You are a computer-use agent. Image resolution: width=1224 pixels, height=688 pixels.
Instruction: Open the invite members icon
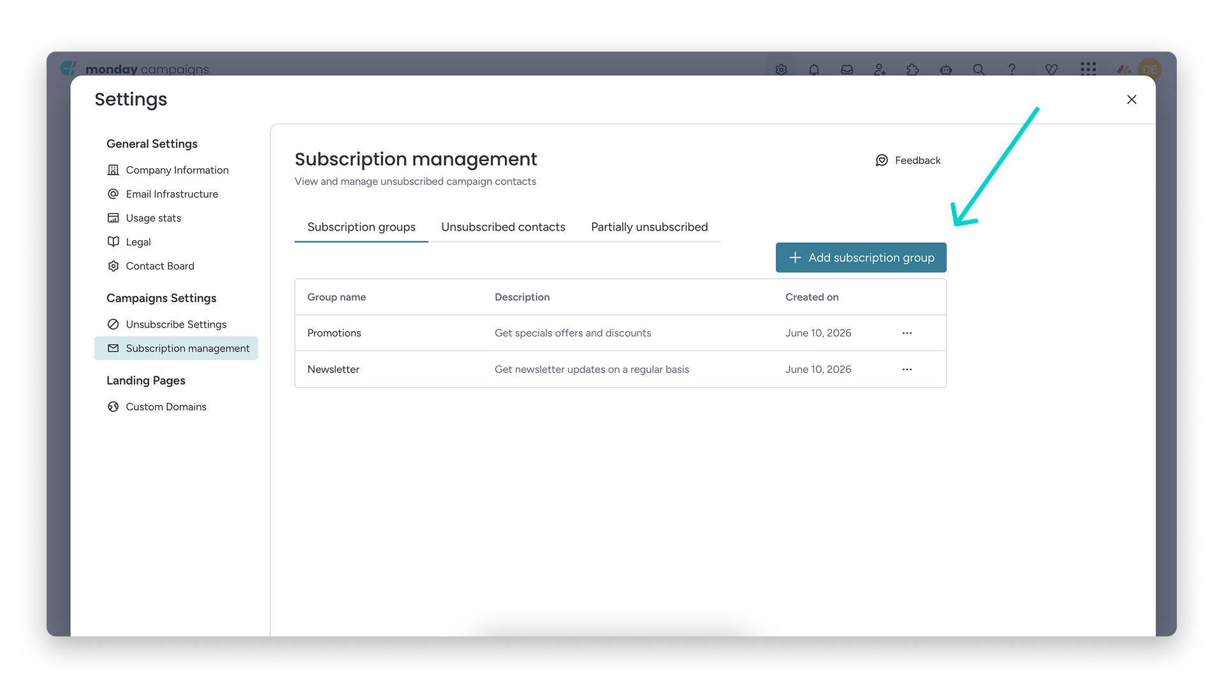(x=880, y=69)
